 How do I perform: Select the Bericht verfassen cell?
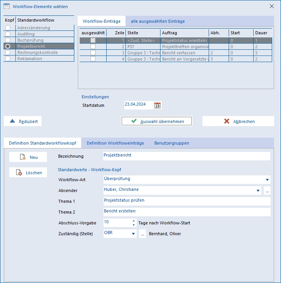pyautogui.click(x=184, y=53)
